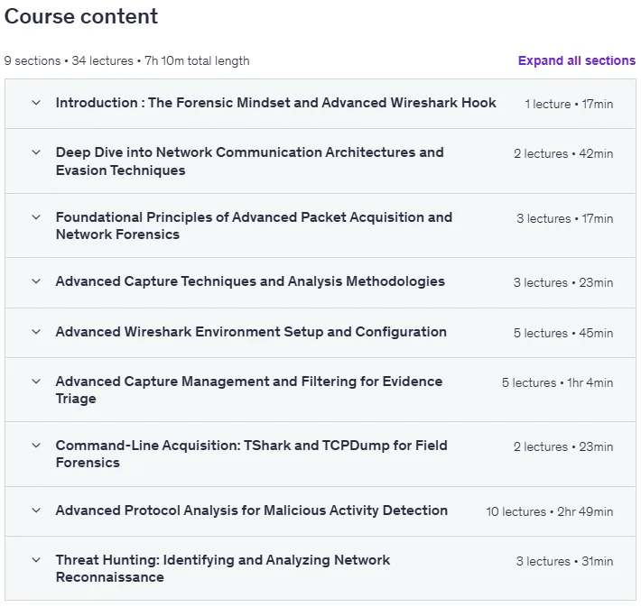Open Threat Hunting: Identifying Network Reconnaissance title

[x=223, y=568]
